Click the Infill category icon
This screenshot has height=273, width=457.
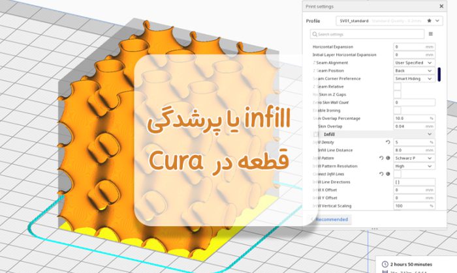coord(316,134)
